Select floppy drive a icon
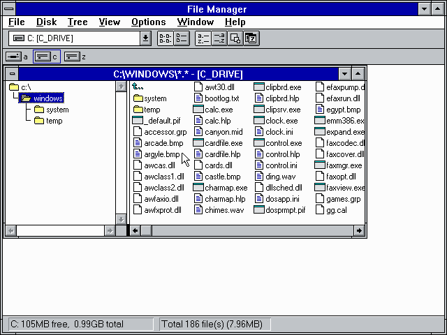447x335 pixels. [x=14, y=57]
